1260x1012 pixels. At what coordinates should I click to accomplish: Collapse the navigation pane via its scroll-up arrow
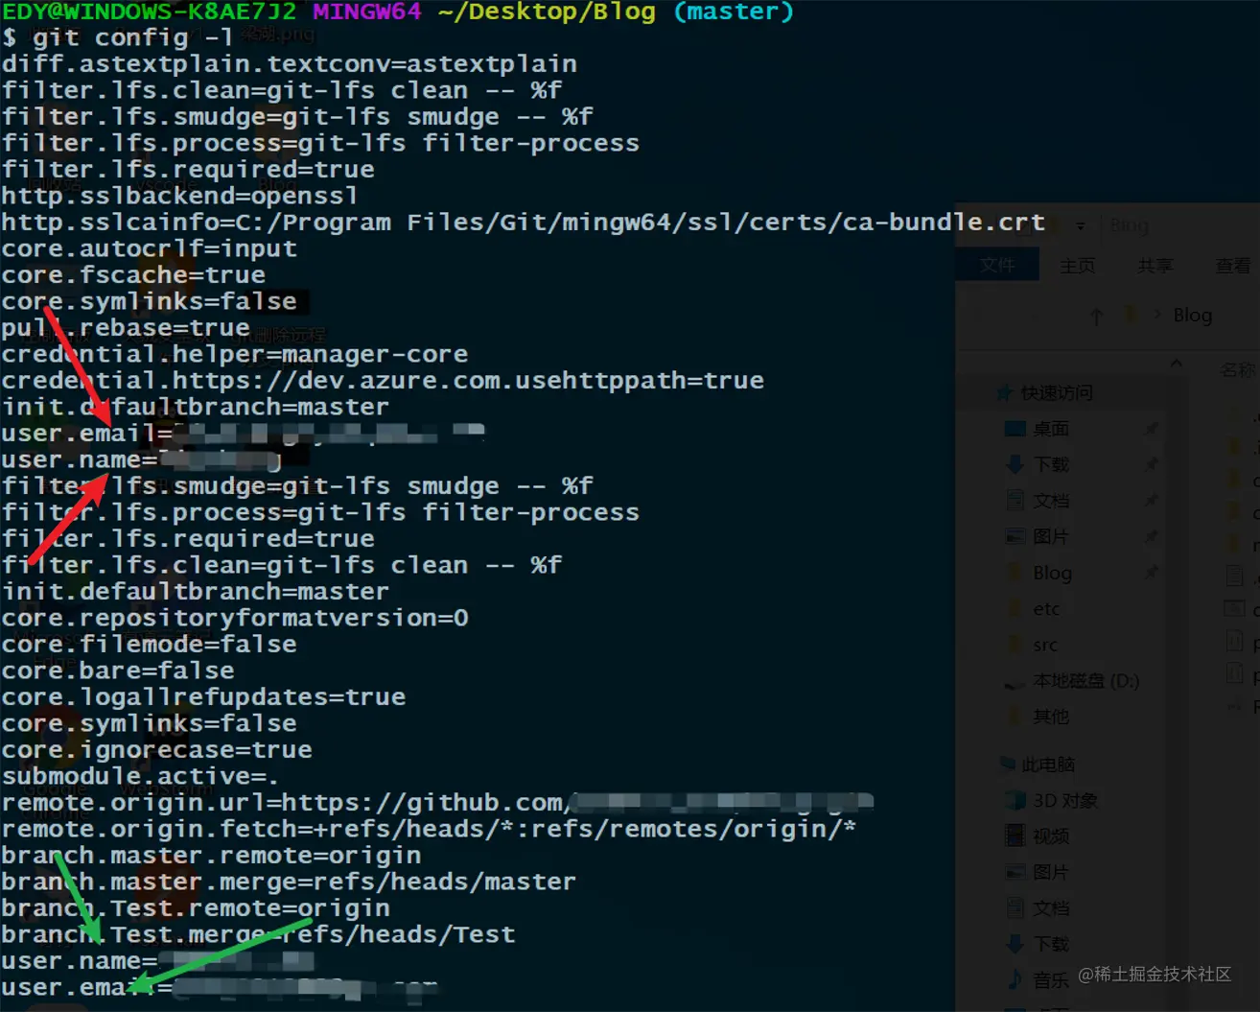[x=1176, y=363]
